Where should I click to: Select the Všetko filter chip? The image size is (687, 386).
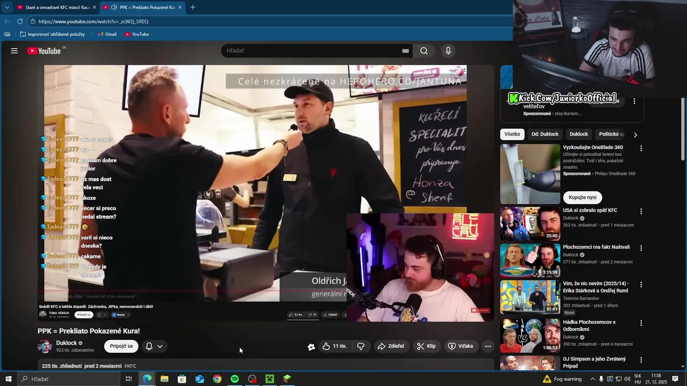click(x=512, y=134)
